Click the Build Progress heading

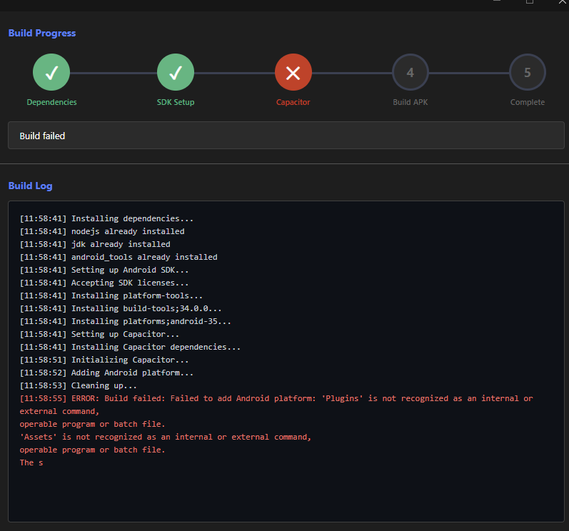(42, 33)
